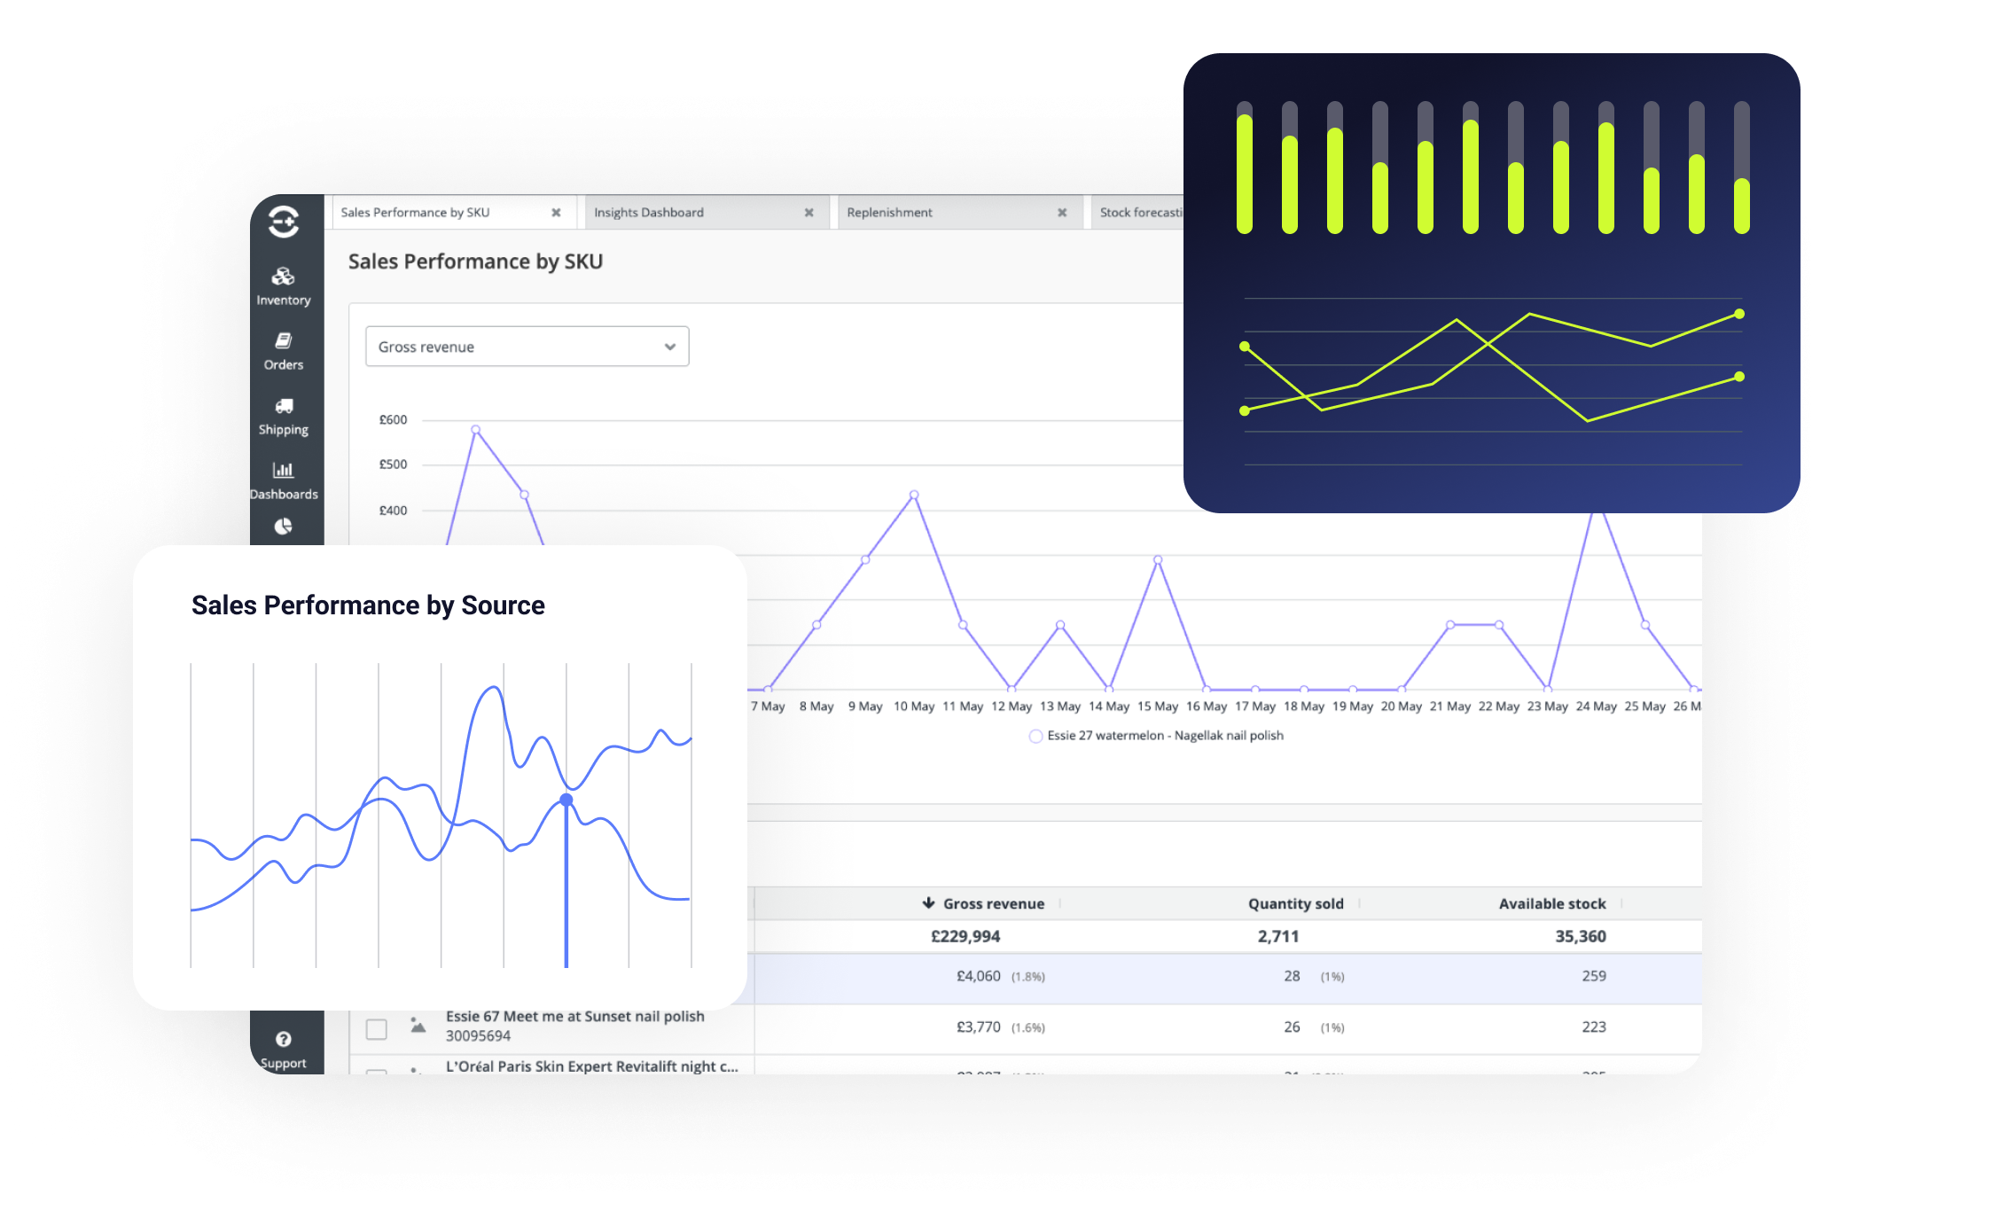Viewport: 1992px width, 1218px height.
Task: Expand the Gross revenue metric dropdown
Action: coord(527,347)
